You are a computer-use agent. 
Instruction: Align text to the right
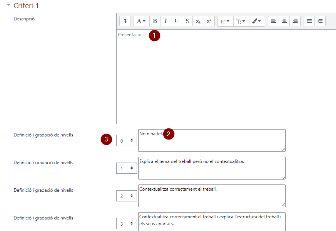click(295, 21)
